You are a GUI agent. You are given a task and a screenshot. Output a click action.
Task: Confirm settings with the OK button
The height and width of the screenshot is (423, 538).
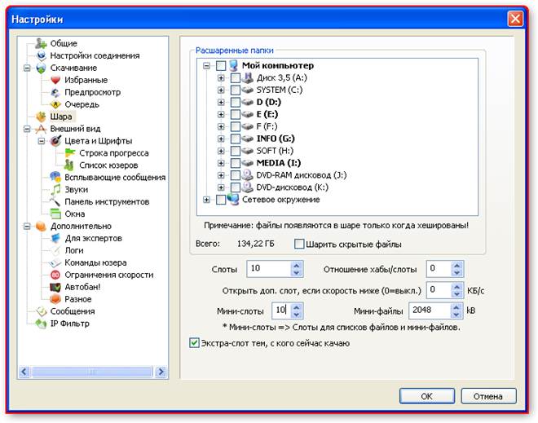pyautogui.click(x=427, y=396)
